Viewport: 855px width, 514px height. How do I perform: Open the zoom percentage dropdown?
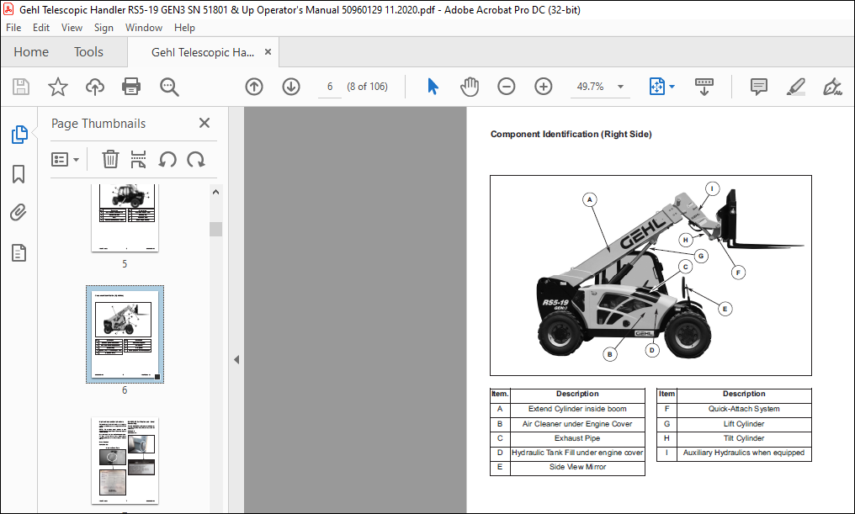click(x=620, y=87)
